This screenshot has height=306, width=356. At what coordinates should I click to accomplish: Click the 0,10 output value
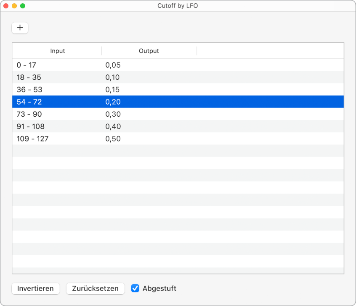tap(113, 77)
